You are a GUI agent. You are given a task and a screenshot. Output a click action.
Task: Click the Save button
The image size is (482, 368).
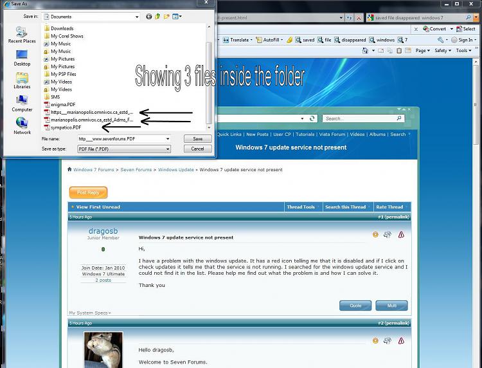point(198,139)
